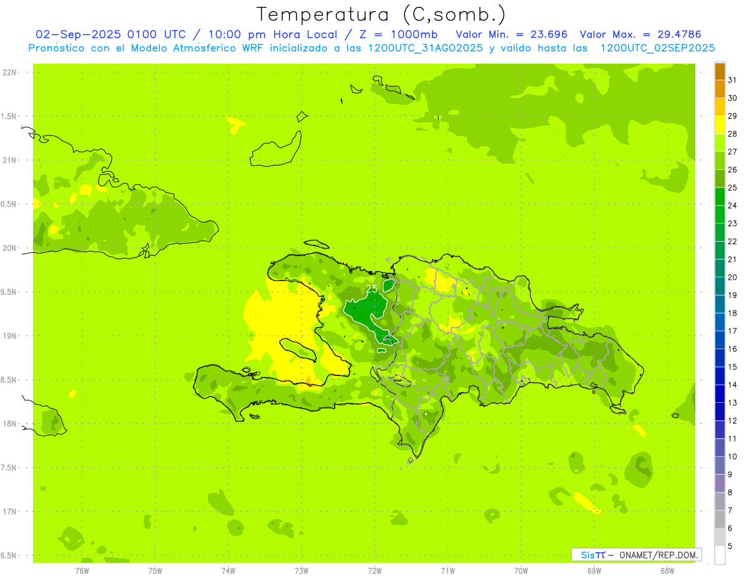This screenshot has width=749, height=579.
Task: Click the '69W' longitude axis label
Action: pos(594,571)
